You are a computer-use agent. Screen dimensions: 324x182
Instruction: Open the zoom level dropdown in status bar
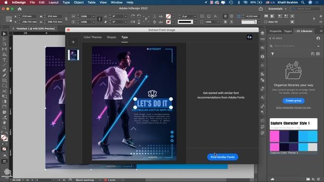pyautogui.click(x=23, y=180)
